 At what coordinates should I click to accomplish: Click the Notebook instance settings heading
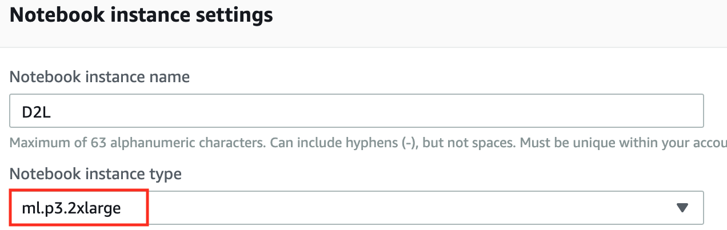[141, 15]
